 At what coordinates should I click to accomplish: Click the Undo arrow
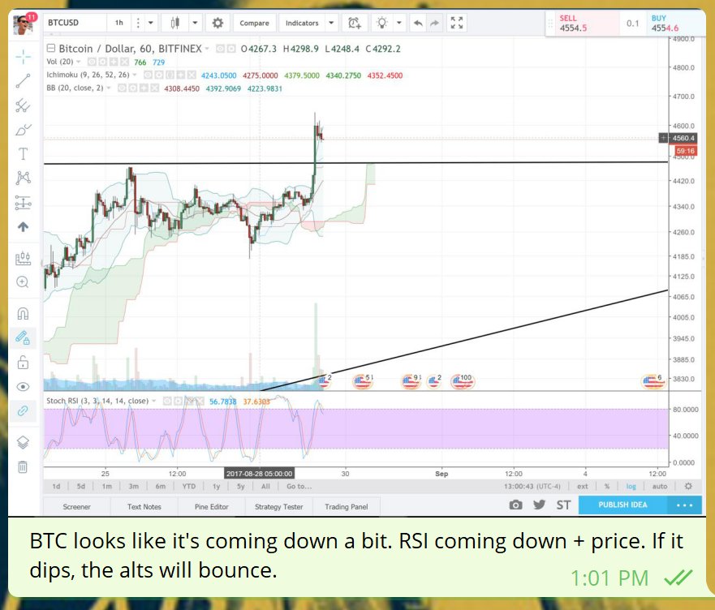418,23
